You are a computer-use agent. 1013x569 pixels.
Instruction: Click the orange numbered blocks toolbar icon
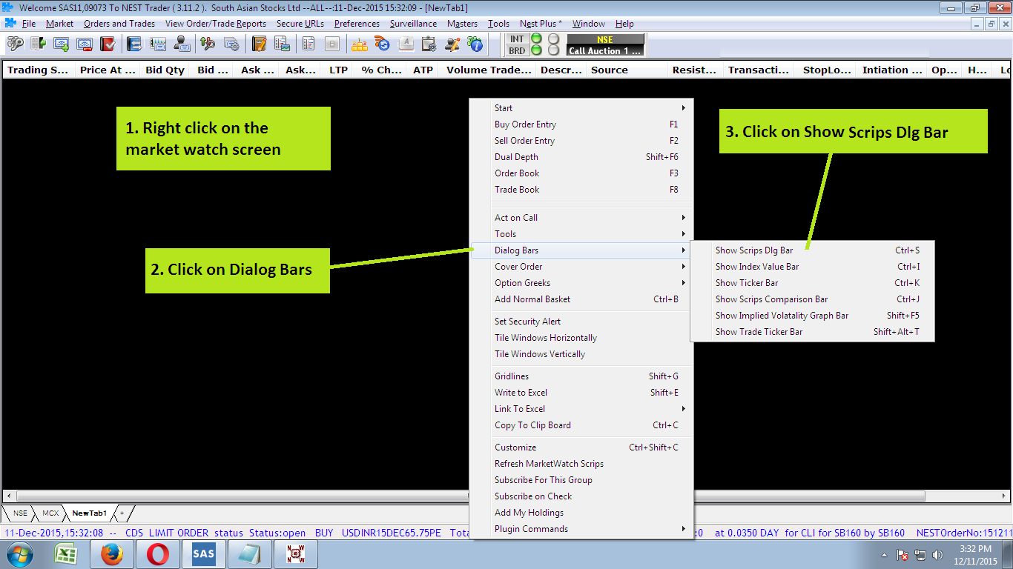coord(360,44)
